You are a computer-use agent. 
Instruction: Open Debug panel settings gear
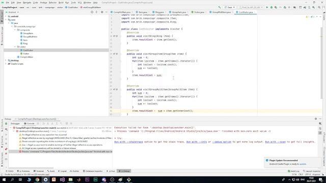pos(316,119)
